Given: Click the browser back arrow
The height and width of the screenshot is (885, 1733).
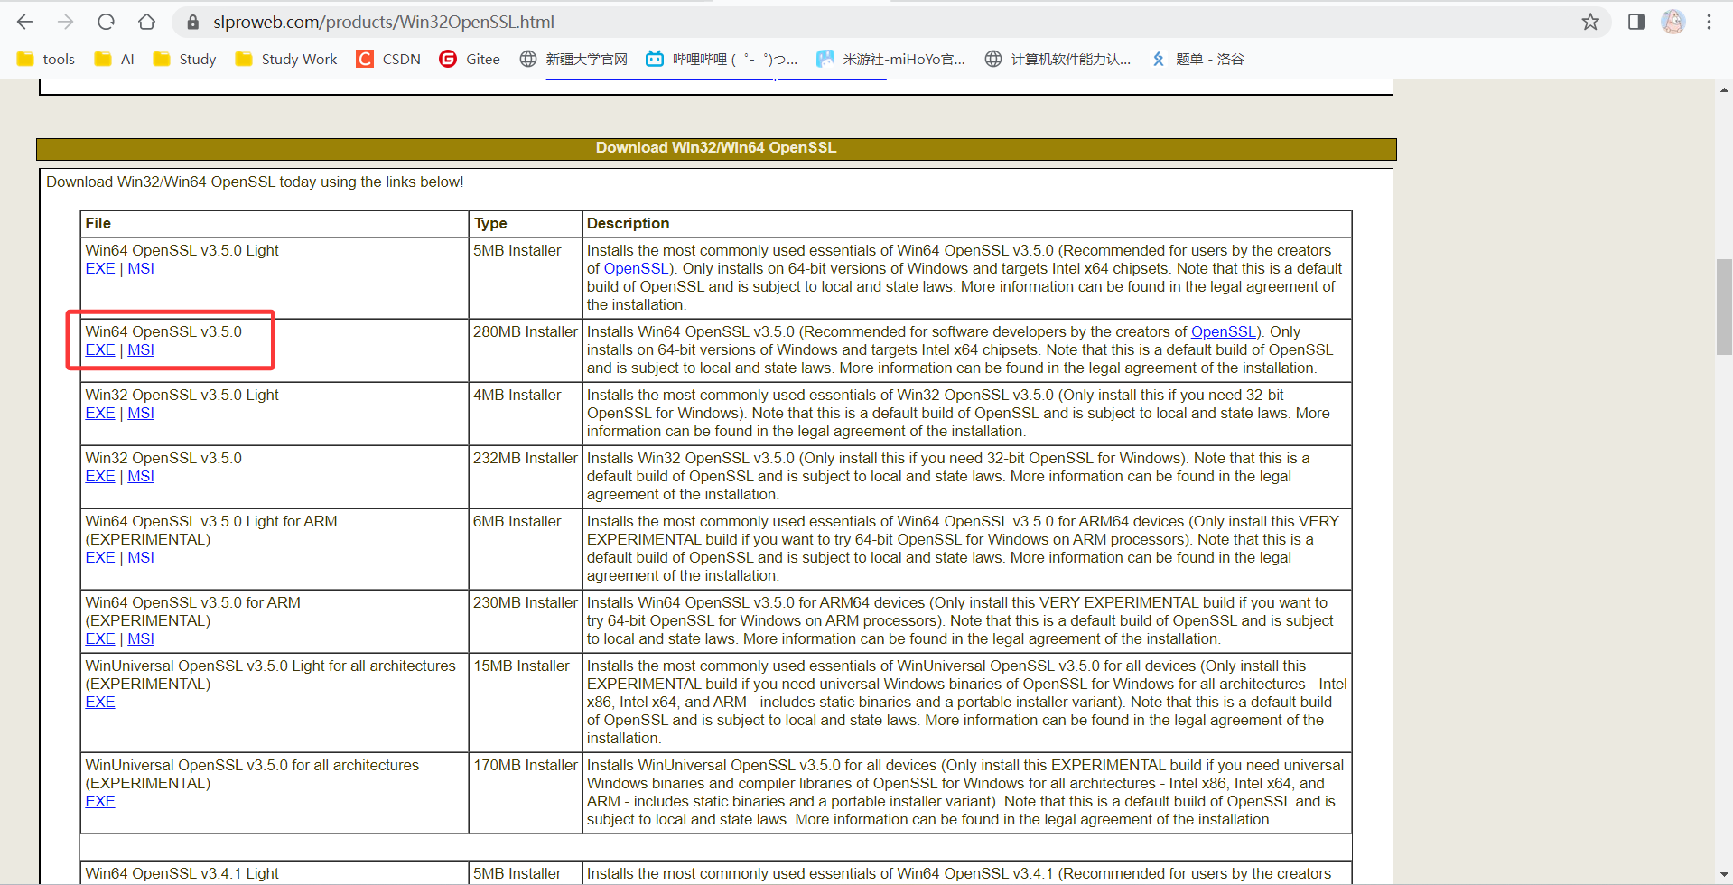Looking at the screenshot, I should pos(25,22).
